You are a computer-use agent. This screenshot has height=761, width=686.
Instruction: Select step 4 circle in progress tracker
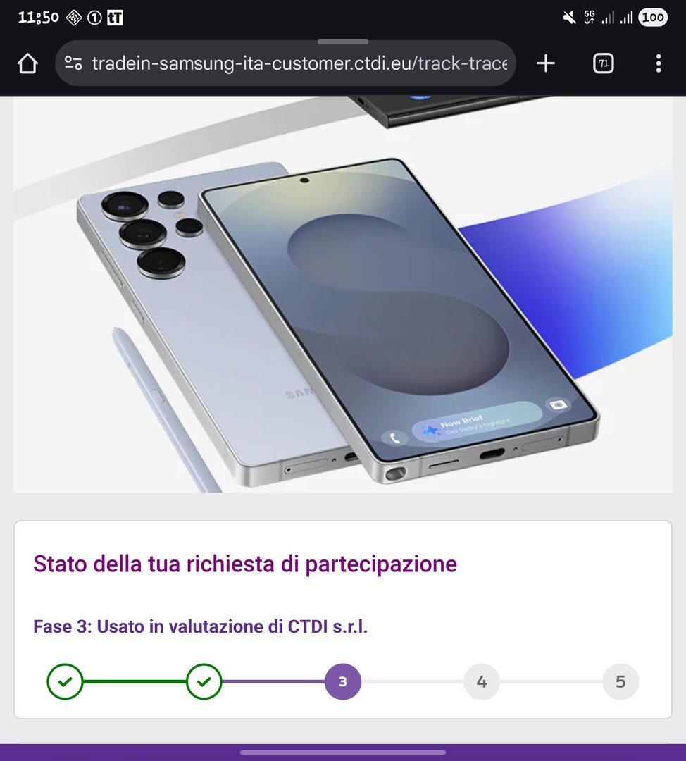(x=482, y=681)
